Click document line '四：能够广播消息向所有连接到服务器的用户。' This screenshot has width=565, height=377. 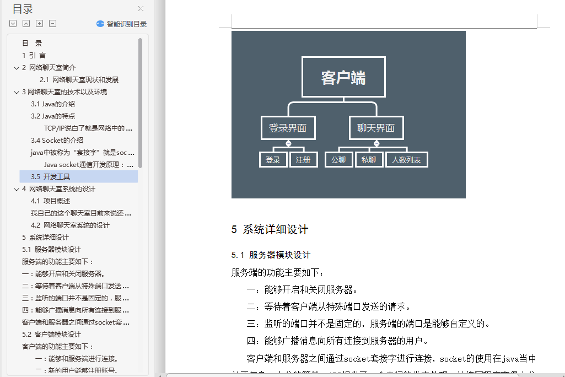click(x=338, y=341)
